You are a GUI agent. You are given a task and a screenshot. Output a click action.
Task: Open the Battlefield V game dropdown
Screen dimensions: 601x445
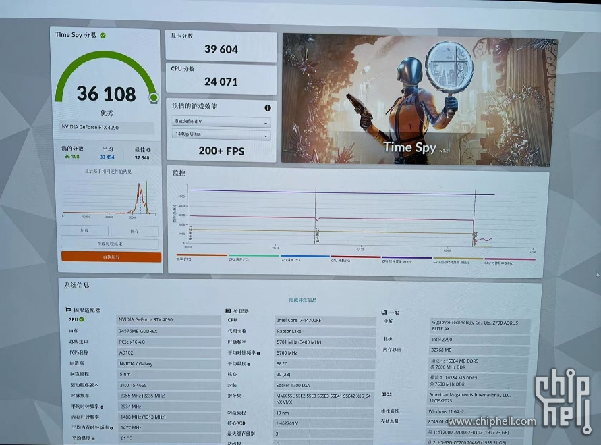point(221,122)
